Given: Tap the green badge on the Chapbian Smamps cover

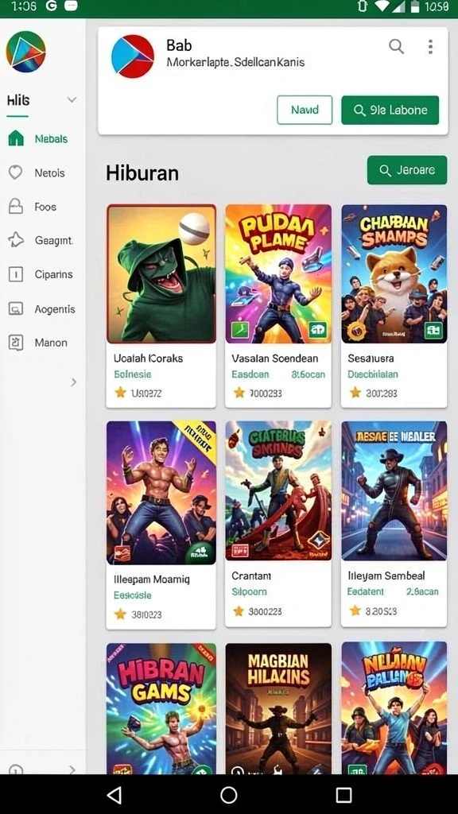Looking at the screenshot, I should [433, 329].
